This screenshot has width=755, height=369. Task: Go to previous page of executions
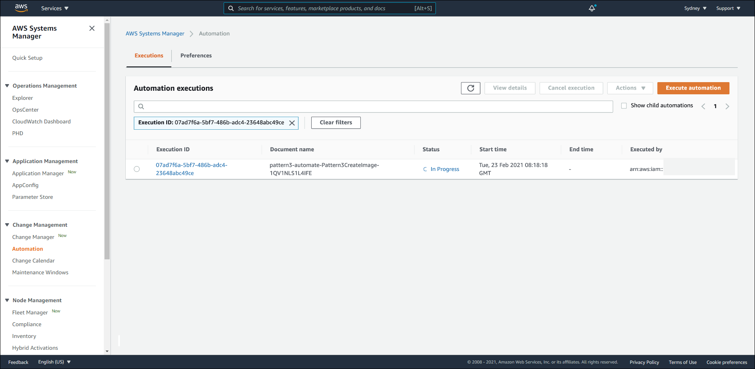[704, 106]
